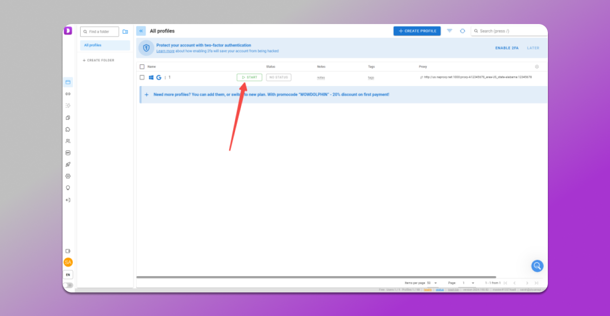Click the notes cell of profile 1

tap(321, 78)
